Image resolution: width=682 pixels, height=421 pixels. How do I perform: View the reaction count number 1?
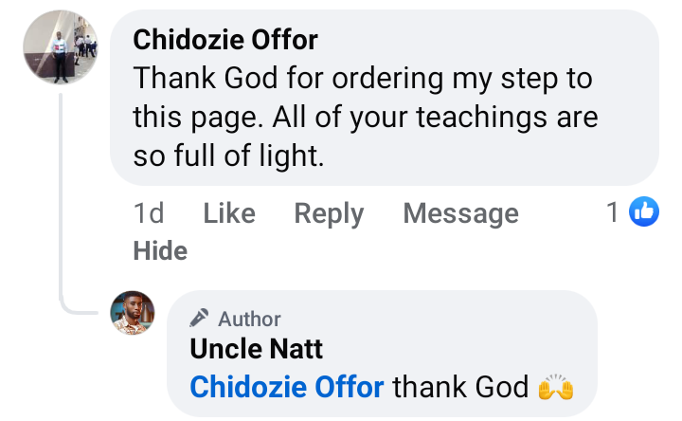613,213
